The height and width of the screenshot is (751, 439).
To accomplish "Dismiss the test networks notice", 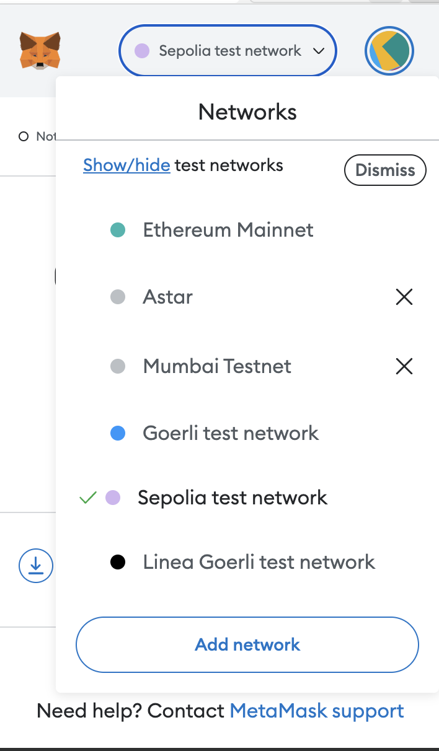I will point(385,170).
